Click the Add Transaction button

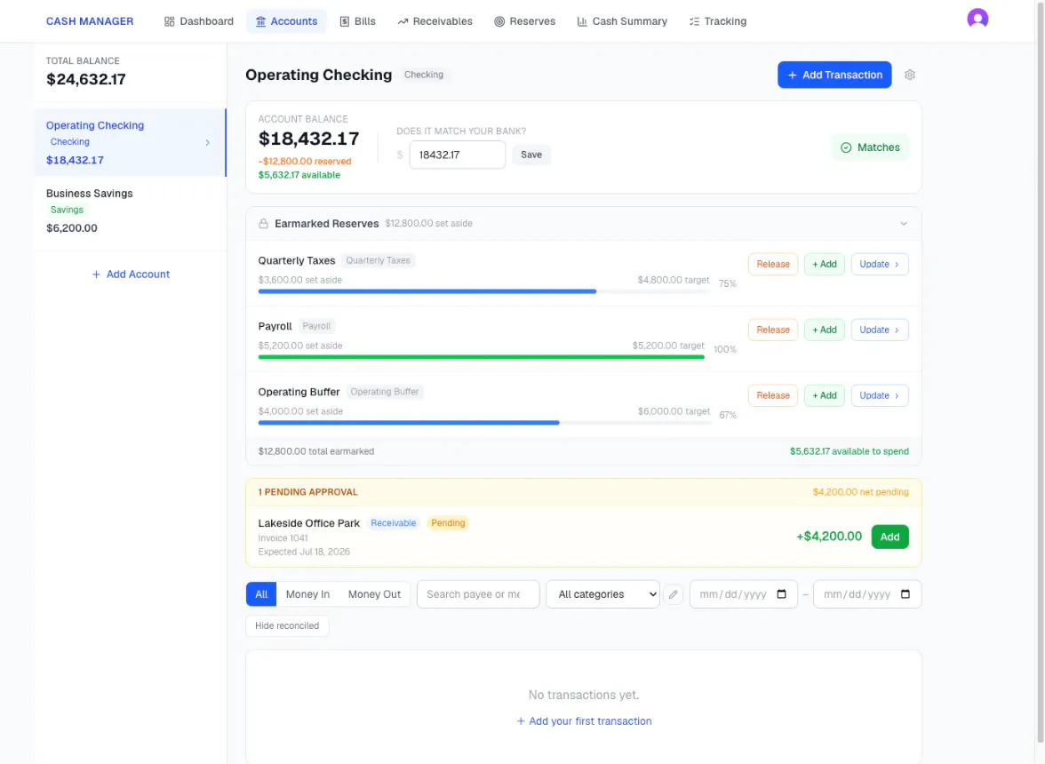834,75
